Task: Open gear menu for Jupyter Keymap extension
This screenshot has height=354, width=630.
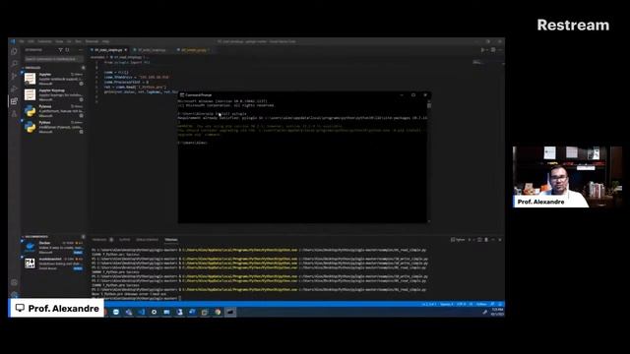Action: (x=81, y=99)
